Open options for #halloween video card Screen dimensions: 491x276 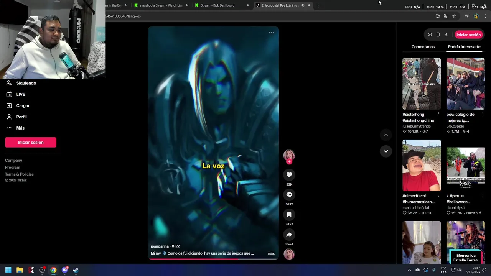483,195
